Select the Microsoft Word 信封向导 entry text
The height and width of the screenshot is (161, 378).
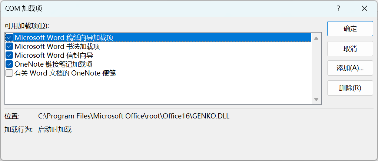(x=53, y=56)
